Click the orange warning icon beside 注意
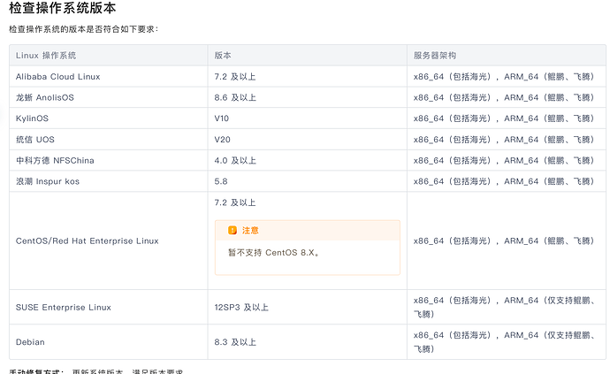Image resolution: width=610 pixels, height=374 pixels. point(233,231)
